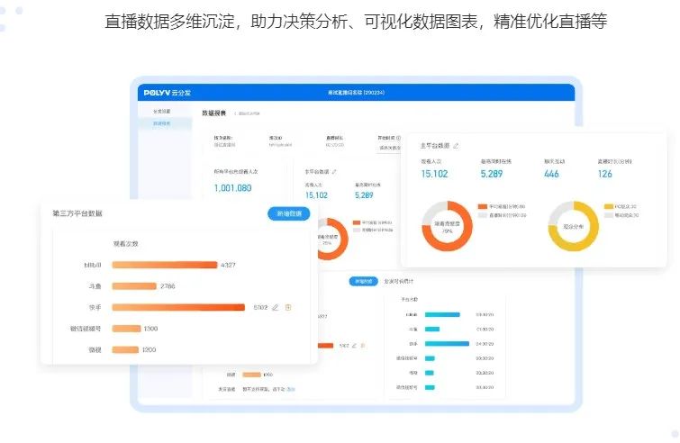Image resolution: width=680 pixels, height=443 pixels.
Task: Click the small blue pill button above 平台名称 chart
Action: tap(362, 282)
